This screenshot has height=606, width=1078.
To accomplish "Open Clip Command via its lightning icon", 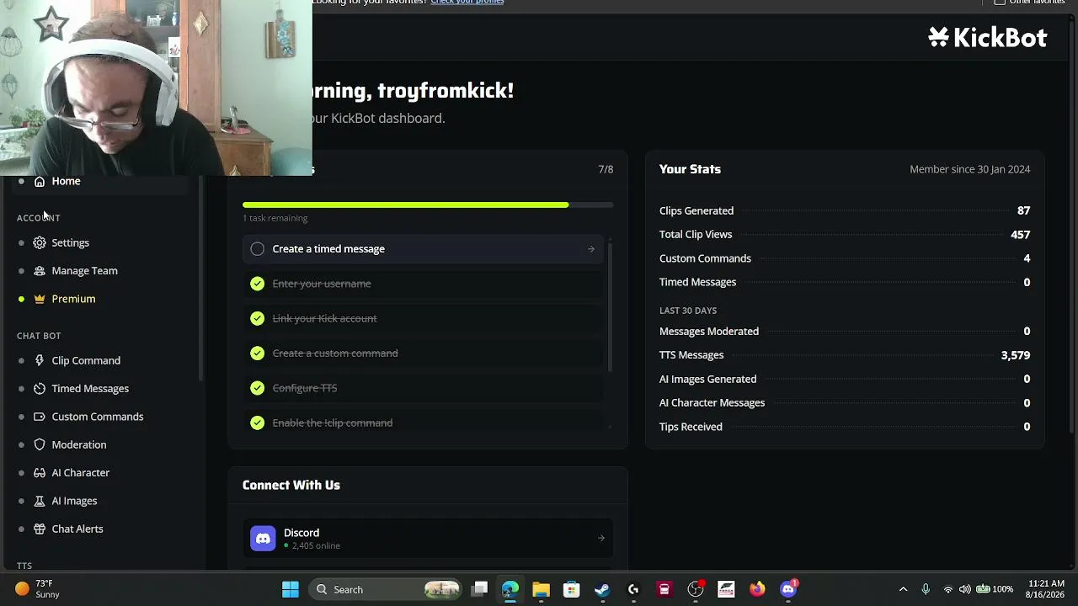I will (x=40, y=360).
